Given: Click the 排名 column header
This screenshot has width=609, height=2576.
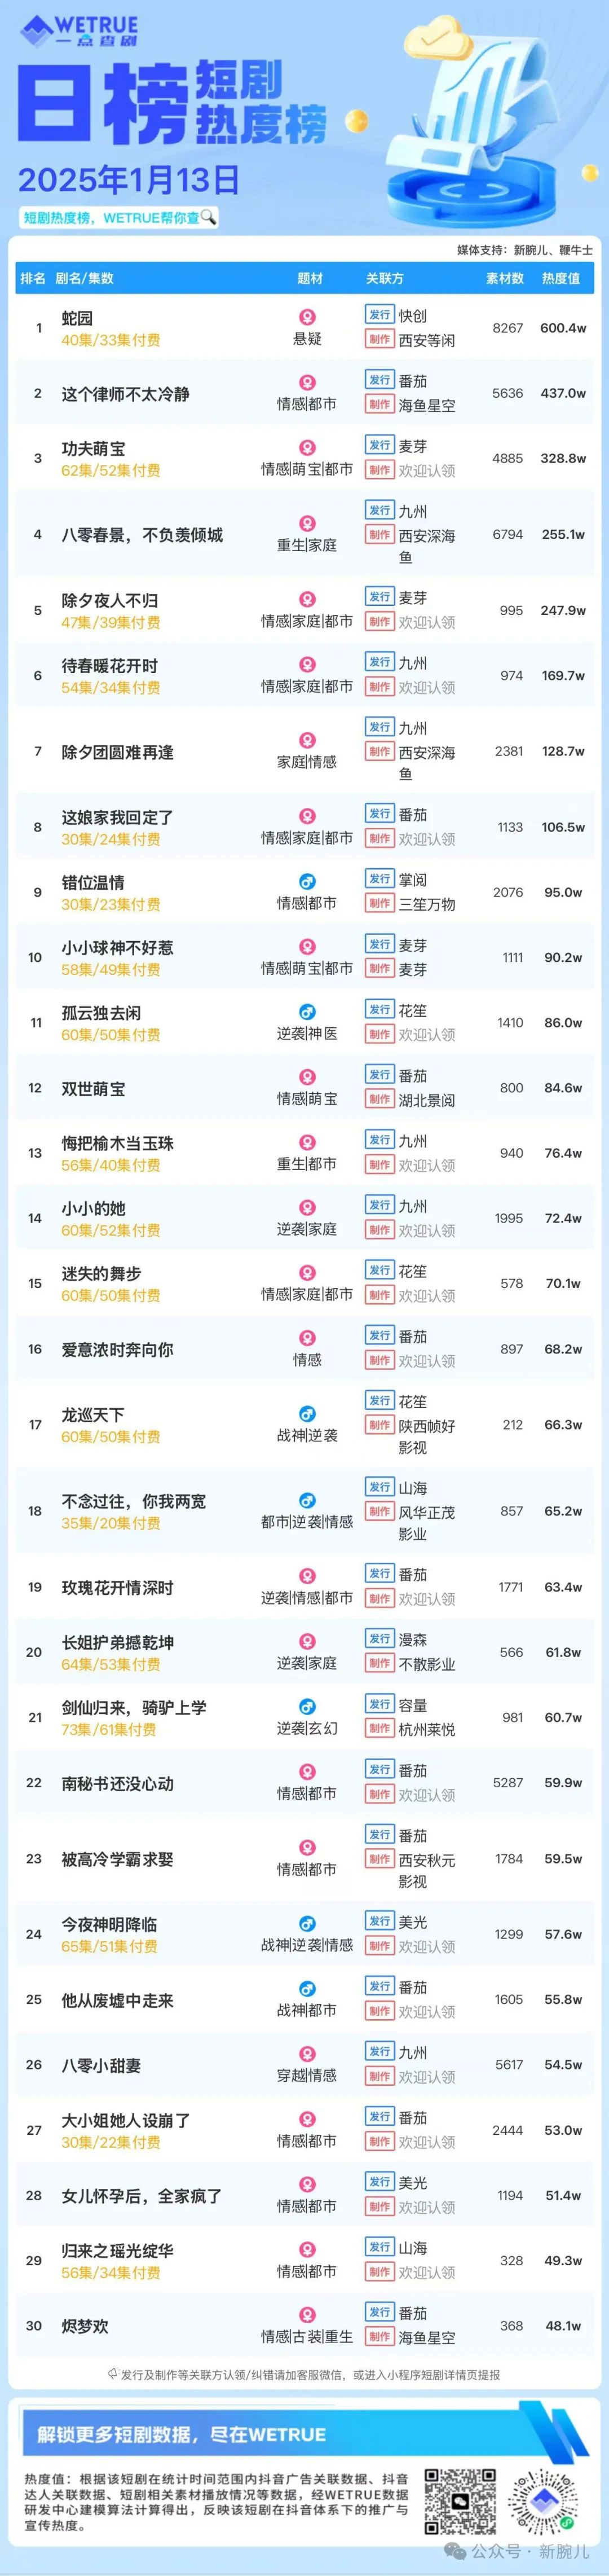Looking at the screenshot, I should 33,278.
